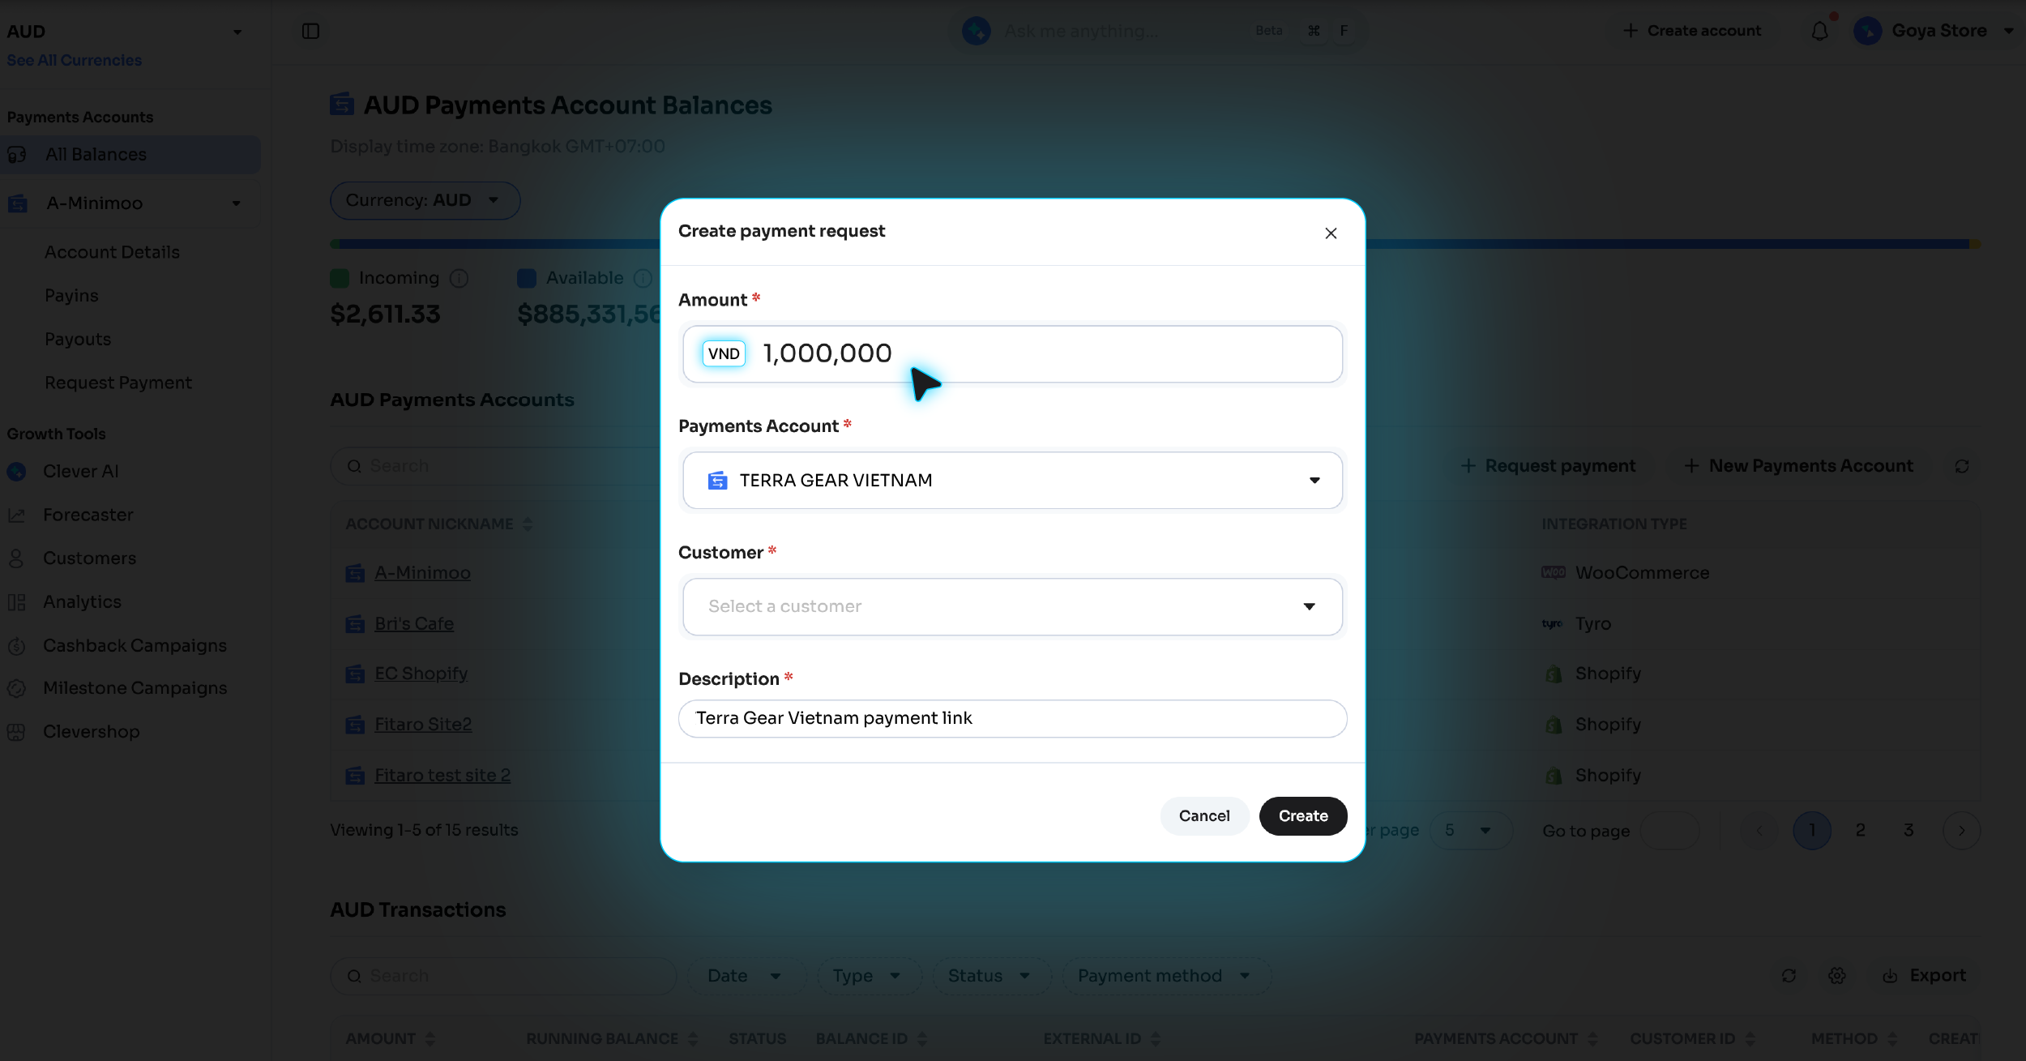Go to page 2

click(1861, 831)
